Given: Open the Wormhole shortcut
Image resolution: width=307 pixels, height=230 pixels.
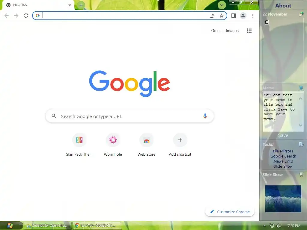Looking at the screenshot, I should 113,145.
